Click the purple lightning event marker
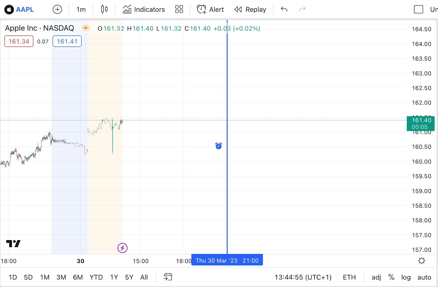This screenshot has height=287, width=438. pyautogui.click(x=122, y=248)
